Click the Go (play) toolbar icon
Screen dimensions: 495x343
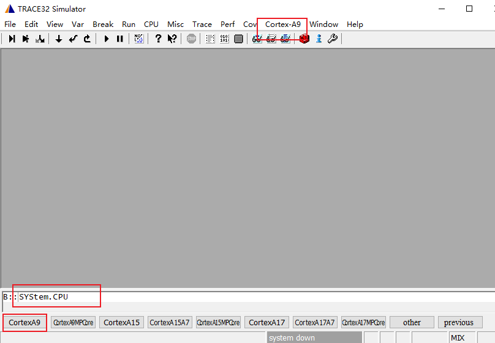coord(106,39)
